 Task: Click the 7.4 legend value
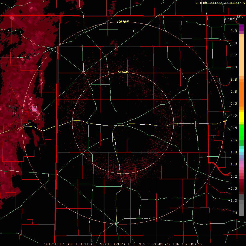(234, 67)
